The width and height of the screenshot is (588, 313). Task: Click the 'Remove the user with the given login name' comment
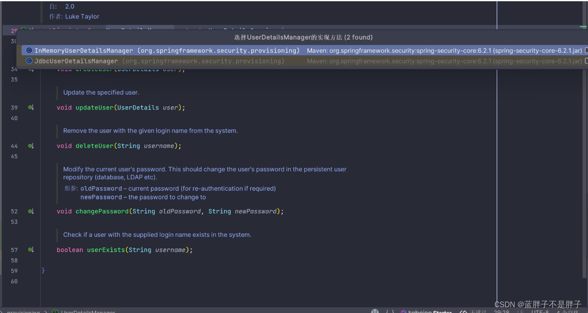coord(150,131)
